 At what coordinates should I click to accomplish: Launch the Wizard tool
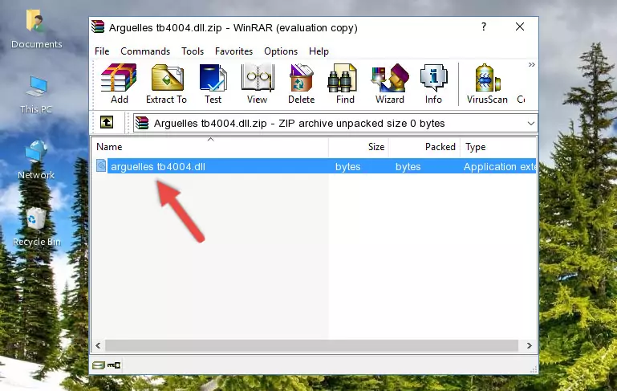pos(390,83)
